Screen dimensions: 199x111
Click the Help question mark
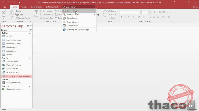[x=174, y=2]
